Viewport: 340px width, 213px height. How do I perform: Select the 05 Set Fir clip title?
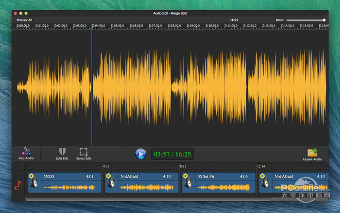click(206, 177)
